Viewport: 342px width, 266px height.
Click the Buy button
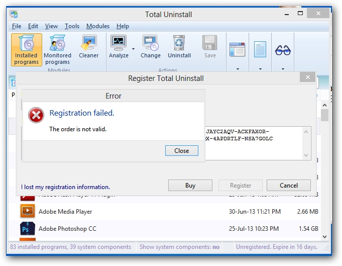click(190, 185)
